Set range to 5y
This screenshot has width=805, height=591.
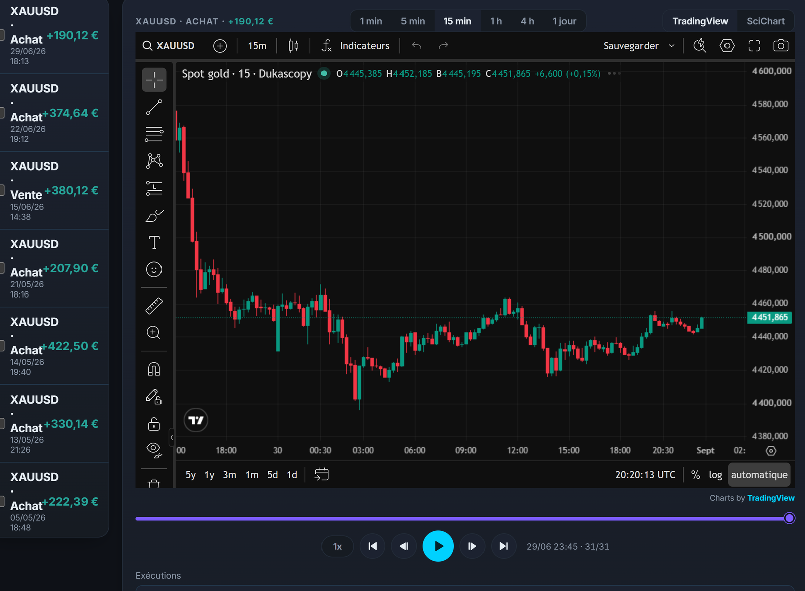(x=191, y=475)
